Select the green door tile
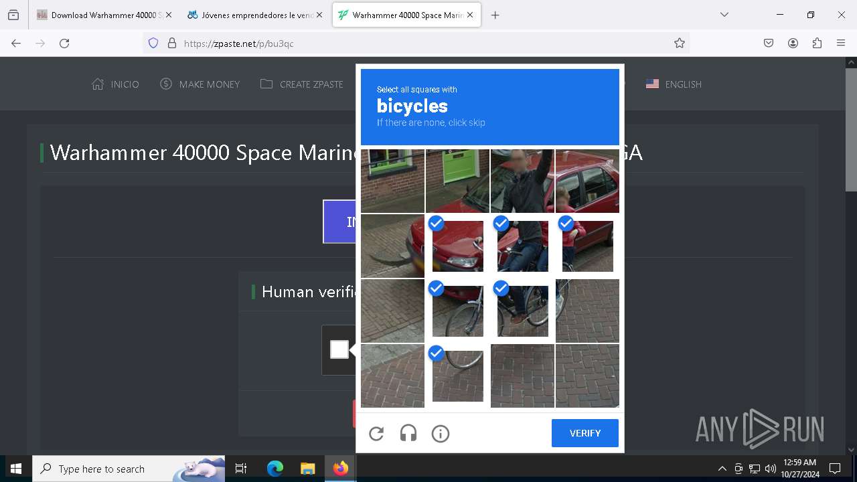This screenshot has height=482, width=857. (x=458, y=181)
